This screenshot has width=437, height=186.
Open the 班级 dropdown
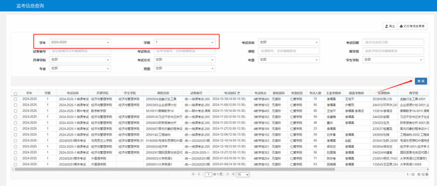(x=184, y=68)
